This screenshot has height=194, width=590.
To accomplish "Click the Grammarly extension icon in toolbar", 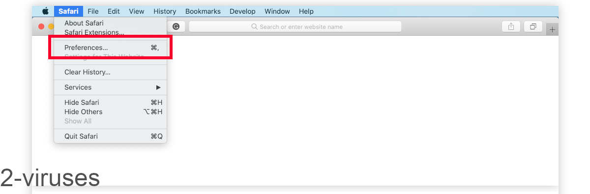I will (x=176, y=27).
